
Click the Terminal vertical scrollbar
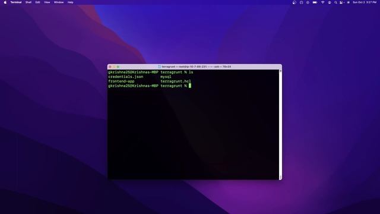click(280, 124)
